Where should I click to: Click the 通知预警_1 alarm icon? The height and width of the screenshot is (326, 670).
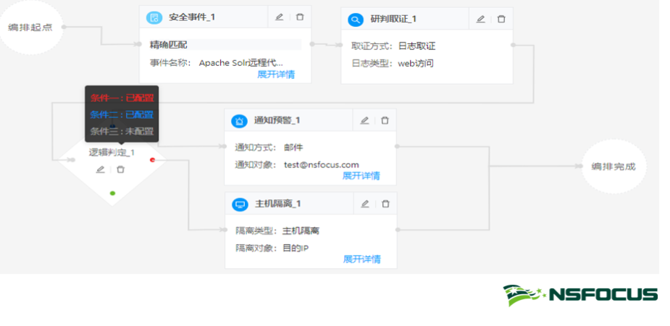239,121
